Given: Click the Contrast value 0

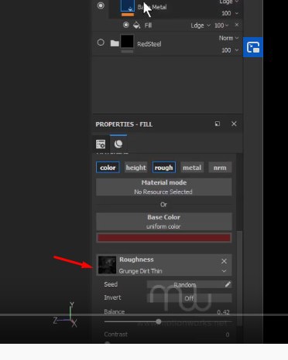Looking at the screenshot, I should pyautogui.click(x=228, y=335).
